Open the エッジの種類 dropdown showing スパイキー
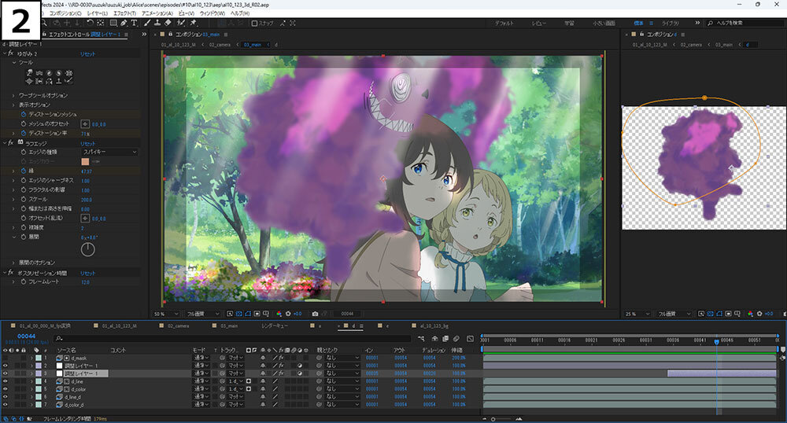Screen dimensions: 787x423 tap(109, 152)
